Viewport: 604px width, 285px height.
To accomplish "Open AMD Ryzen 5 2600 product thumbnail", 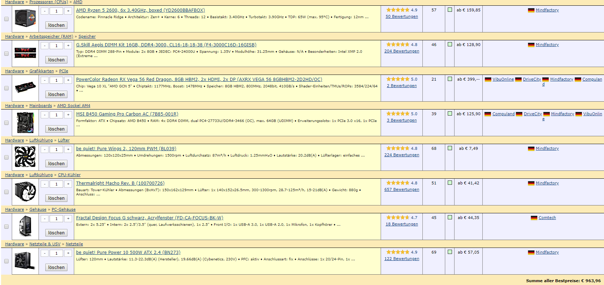I will tap(25, 19).
